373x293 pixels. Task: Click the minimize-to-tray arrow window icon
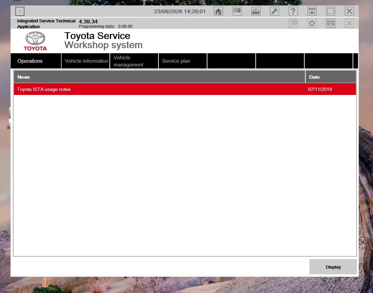[312, 11]
